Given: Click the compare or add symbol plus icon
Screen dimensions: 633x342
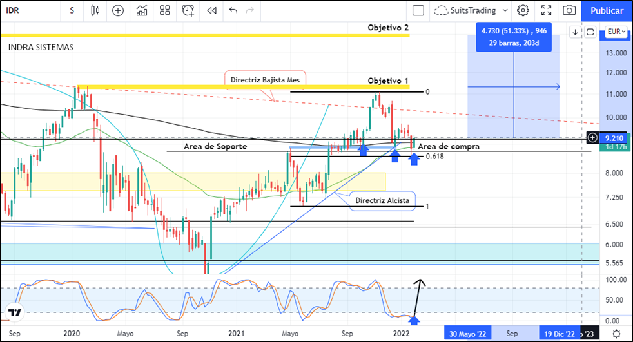Looking at the screenshot, I should coord(118,10).
